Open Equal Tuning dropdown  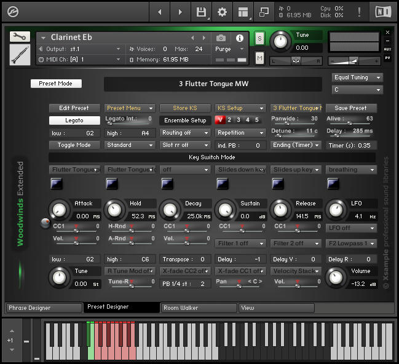pos(357,77)
